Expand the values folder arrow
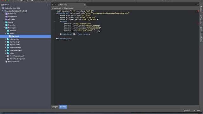203x114 pixels. click(6, 53)
